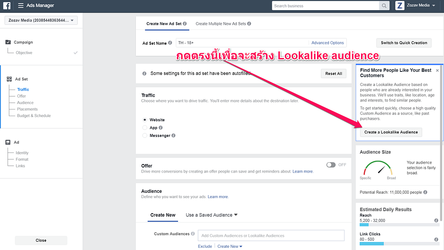The width and height of the screenshot is (444, 250).
Task: Go to Identity under Ad
Action: click(22, 153)
